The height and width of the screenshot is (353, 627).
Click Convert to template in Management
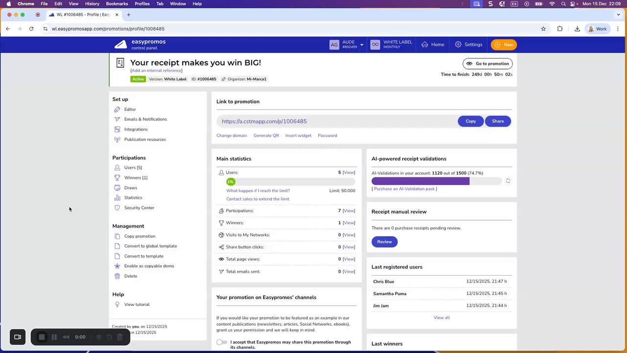144,256
